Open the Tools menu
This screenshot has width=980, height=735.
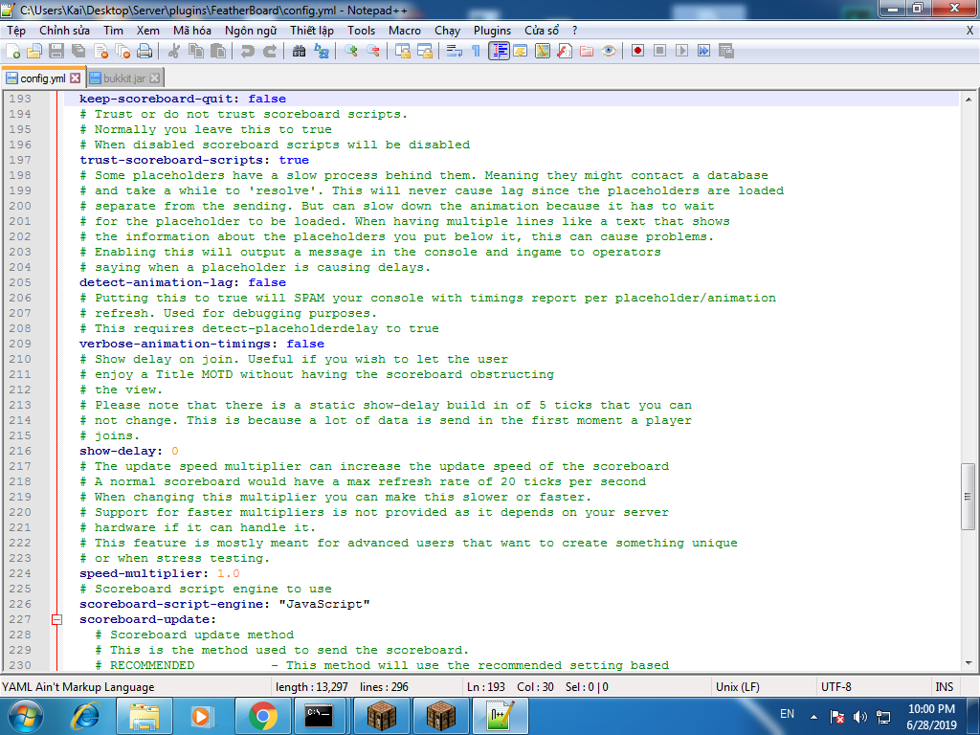pos(361,31)
